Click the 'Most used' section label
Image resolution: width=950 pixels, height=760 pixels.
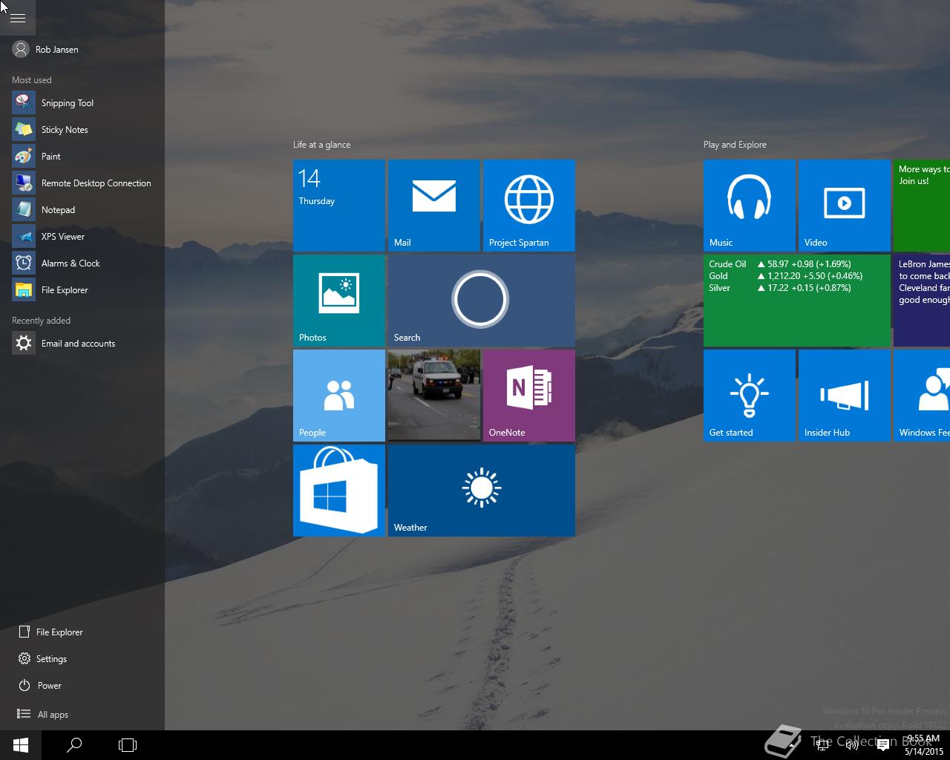point(32,80)
